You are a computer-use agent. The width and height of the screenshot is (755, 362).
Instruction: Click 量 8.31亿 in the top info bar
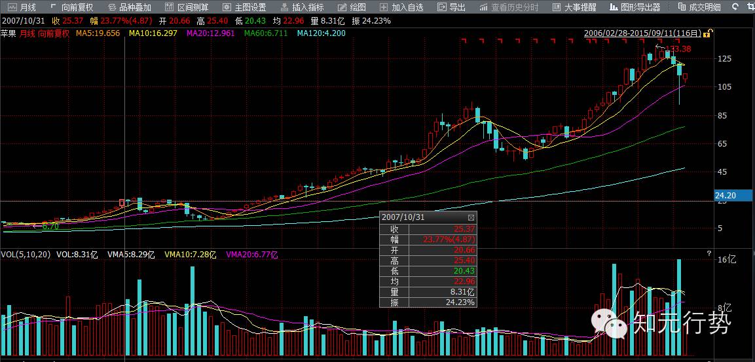tap(328, 21)
